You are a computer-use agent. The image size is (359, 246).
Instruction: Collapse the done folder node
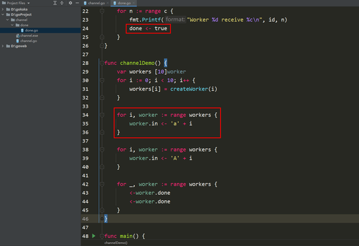pyautogui.click(x=12, y=25)
